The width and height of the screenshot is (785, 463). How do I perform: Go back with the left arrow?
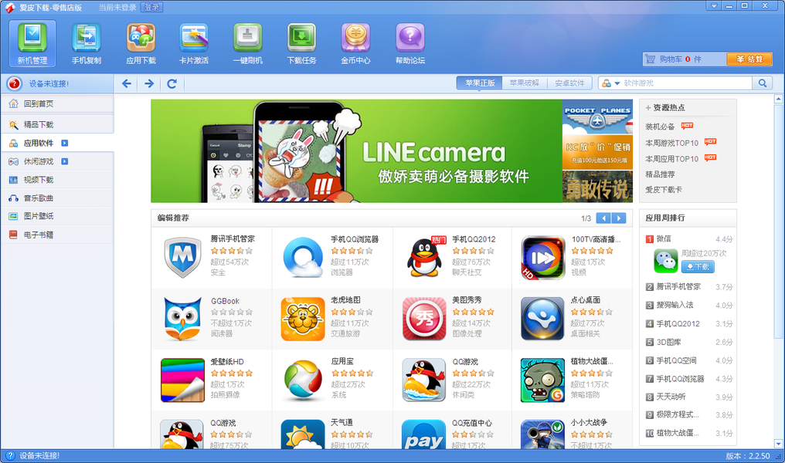click(127, 83)
